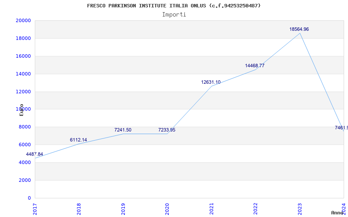
Task: Click the 7241.50 data label
Action: pyautogui.click(x=123, y=130)
